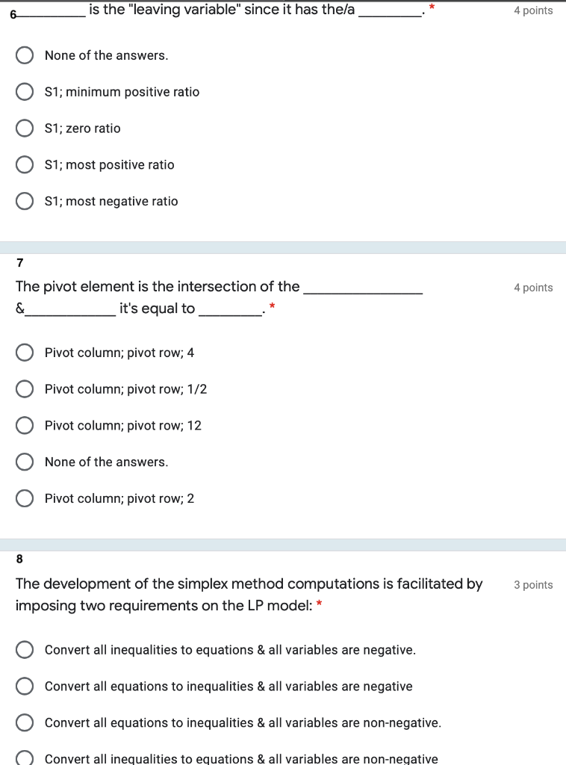Viewport: 566px width, 765px height.
Task: Pick "Pivot column; pivot row; 12" answer
Action: pyautogui.click(x=25, y=425)
